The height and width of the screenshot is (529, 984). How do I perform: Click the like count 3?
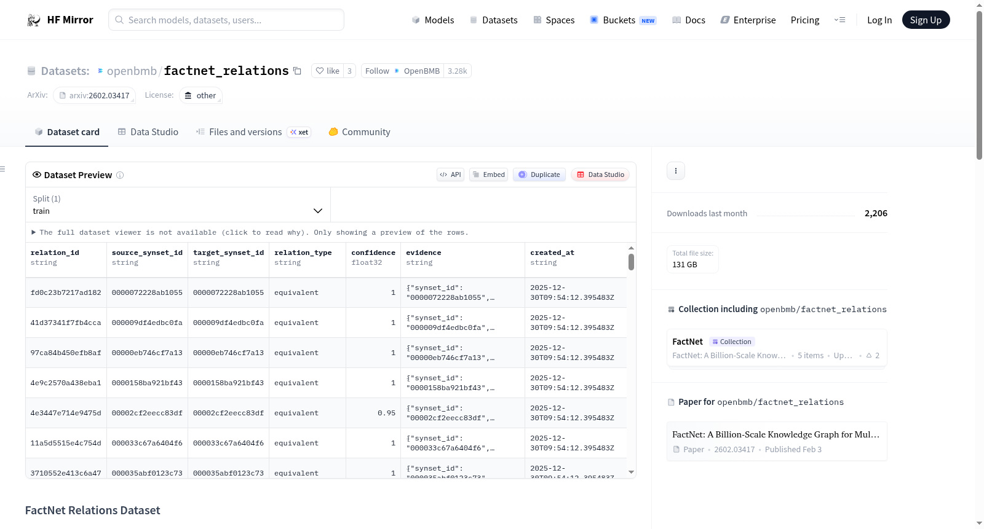coord(349,71)
